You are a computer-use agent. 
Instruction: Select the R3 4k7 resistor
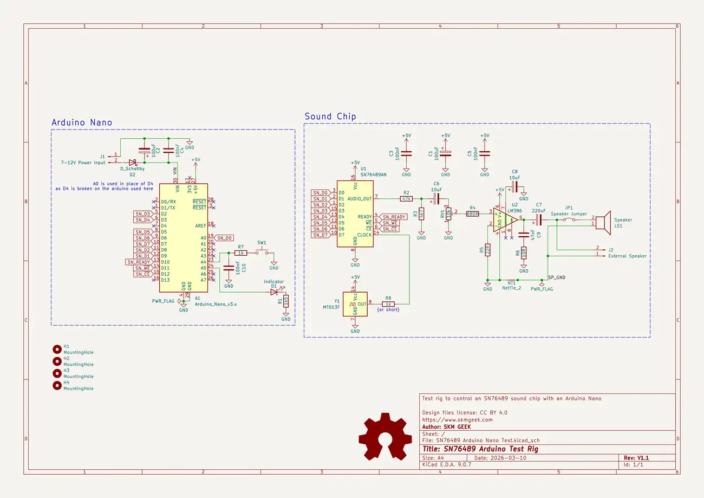(421, 214)
